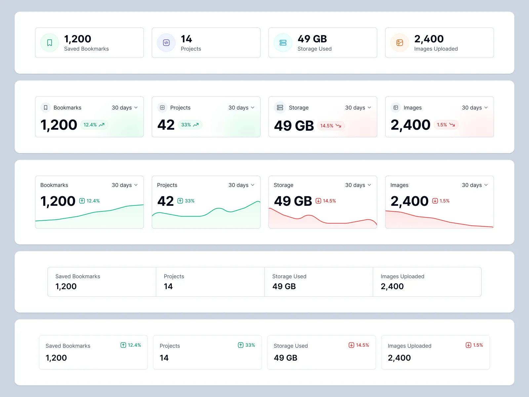Click the 14.5% downward trend pill badge

point(331,126)
